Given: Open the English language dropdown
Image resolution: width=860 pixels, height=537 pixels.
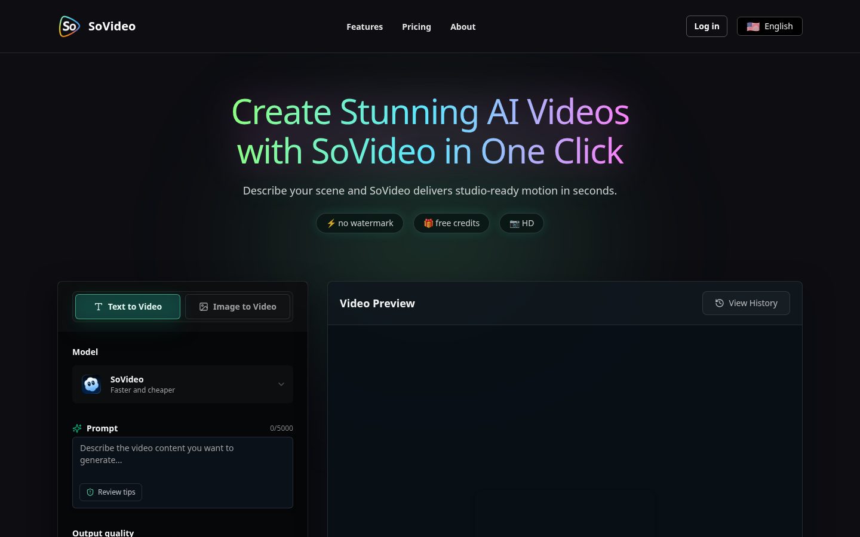Looking at the screenshot, I should 769,26.
